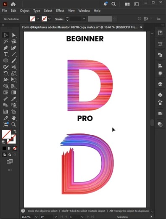Select the Rotate tool
166x219 pixels.
point(6,73)
